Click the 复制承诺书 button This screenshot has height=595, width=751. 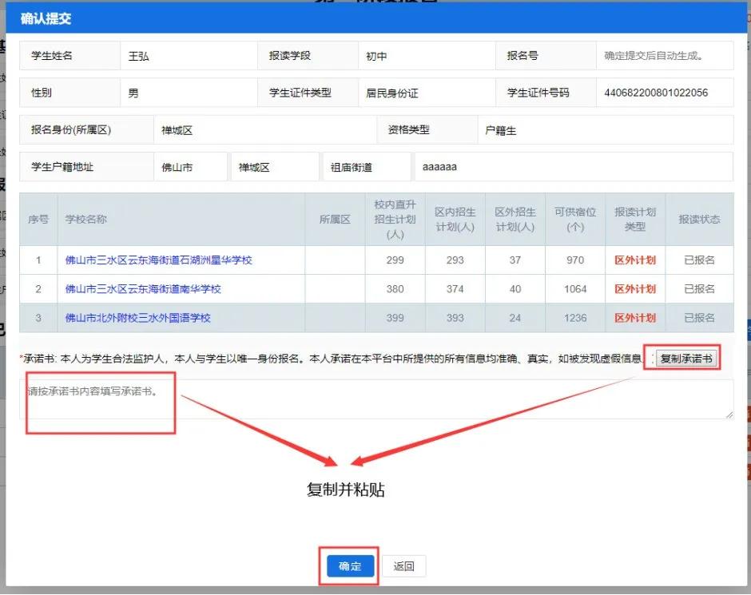(x=686, y=359)
